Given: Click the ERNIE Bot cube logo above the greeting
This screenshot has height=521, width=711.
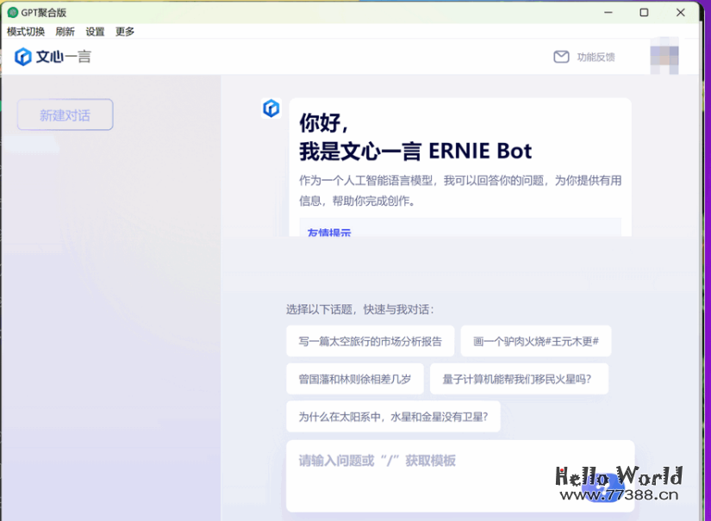Looking at the screenshot, I should (x=271, y=109).
